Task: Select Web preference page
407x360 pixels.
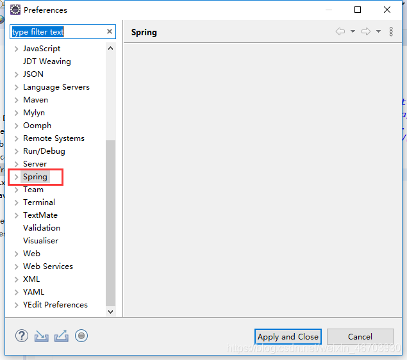Action: pos(31,254)
